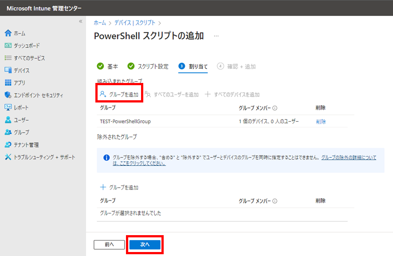This screenshot has width=393, height=256.
Task: Click '1 個のデバイス、0 人のユーザー' cell
Action: [x=269, y=122]
